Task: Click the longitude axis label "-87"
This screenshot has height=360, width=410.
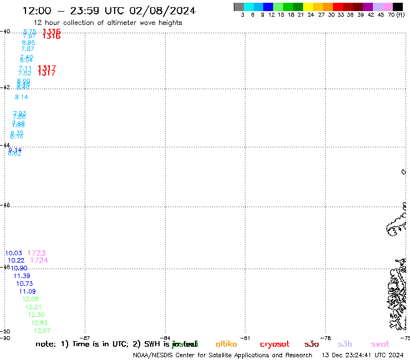Action: click(85, 338)
